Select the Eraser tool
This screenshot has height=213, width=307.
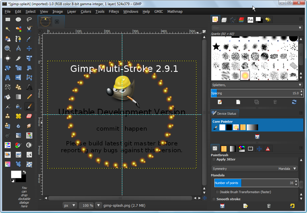point(29,116)
